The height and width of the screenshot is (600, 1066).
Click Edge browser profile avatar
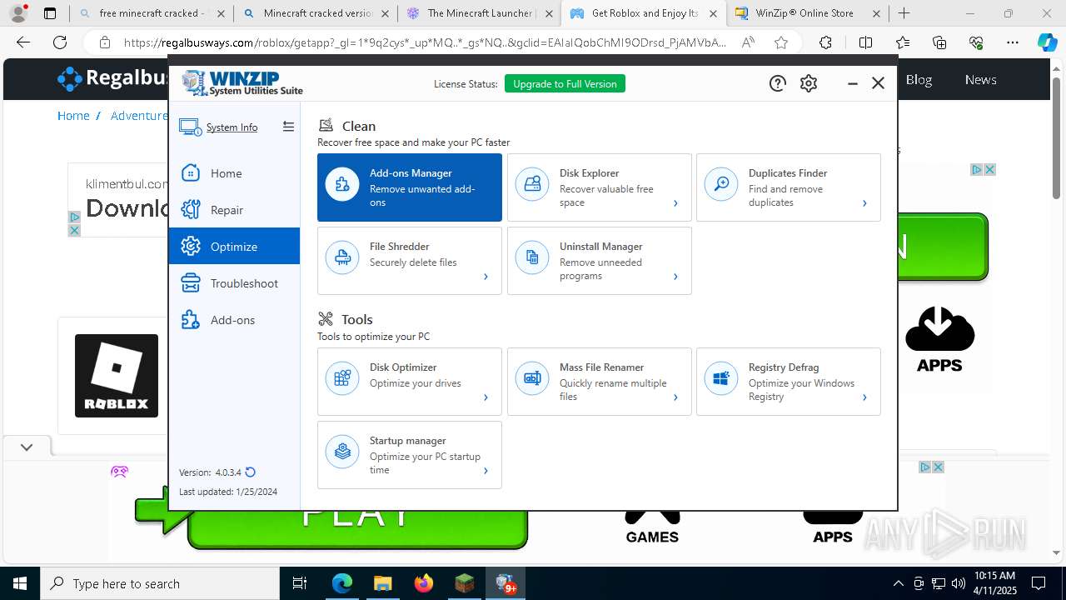[x=18, y=13]
